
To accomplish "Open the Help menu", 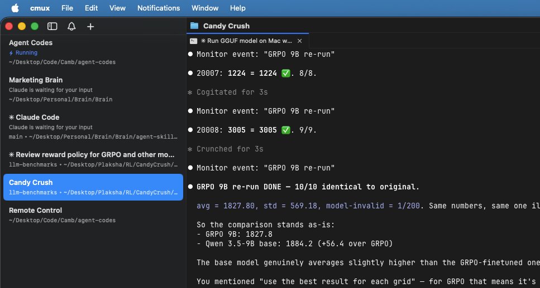I will [x=238, y=8].
